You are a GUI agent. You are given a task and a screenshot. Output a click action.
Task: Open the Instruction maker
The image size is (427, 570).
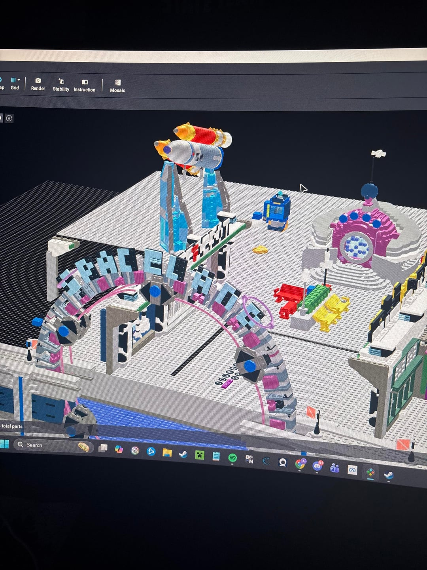point(84,85)
